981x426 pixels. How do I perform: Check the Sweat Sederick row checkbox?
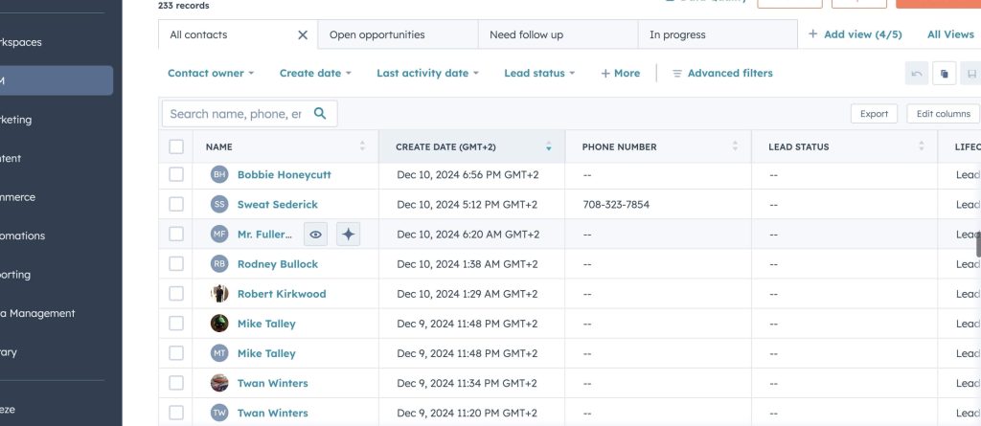[x=176, y=204]
